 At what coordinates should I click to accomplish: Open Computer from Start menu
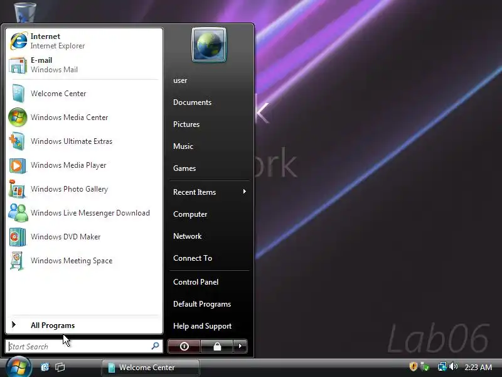tap(190, 214)
